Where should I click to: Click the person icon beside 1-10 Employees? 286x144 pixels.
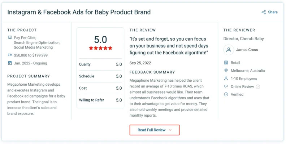(x=226, y=78)
